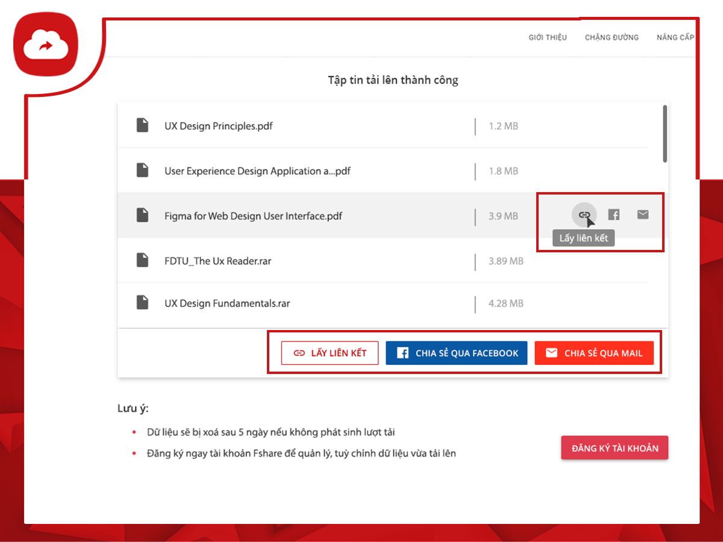The height and width of the screenshot is (542, 723).
Task: Click file icon of FDTU_The Ux Reader.rar
Action: pyautogui.click(x=142, y=261)
